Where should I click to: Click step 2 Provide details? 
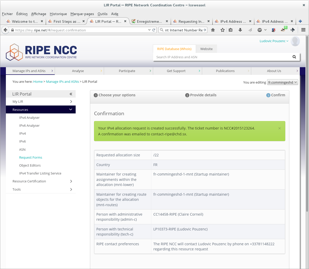click(x=201, y=95)
